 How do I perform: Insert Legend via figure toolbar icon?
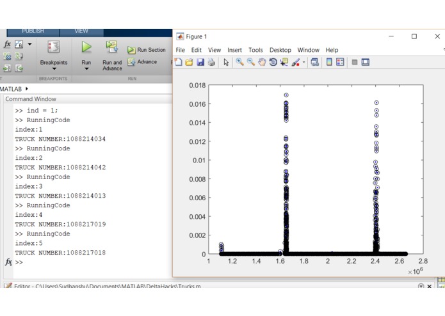point(340,62)
